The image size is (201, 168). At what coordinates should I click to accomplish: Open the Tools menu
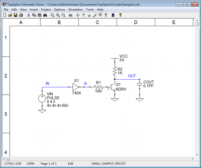point(90,10)
